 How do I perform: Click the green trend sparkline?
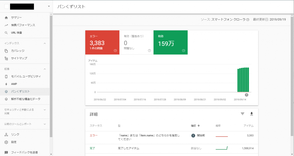222,148
